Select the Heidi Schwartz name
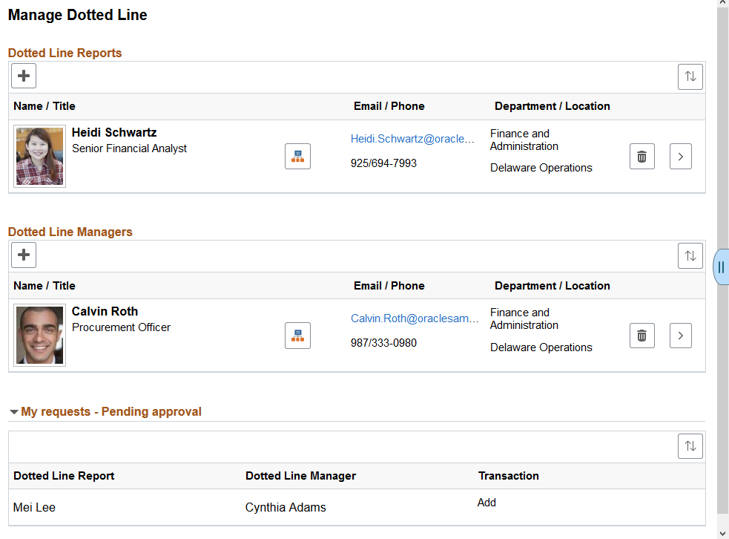Screen dimensions: 729x539 [x=114, y=133]
